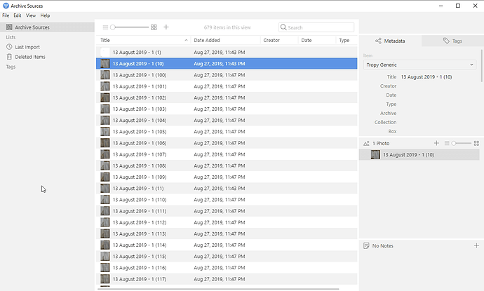Screen dimensions: 484x291
Task: Click the Title metadata field value
Action: 426,77
